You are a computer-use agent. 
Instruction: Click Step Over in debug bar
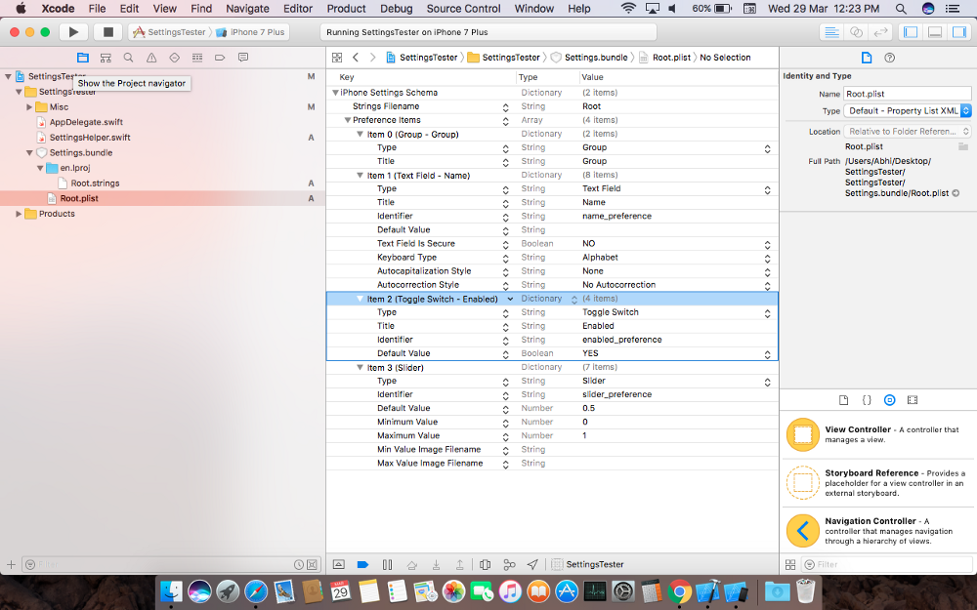coord(412,564)
